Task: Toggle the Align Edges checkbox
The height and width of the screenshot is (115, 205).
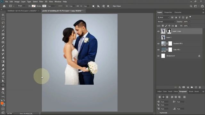Action: [x=111, y=6]
